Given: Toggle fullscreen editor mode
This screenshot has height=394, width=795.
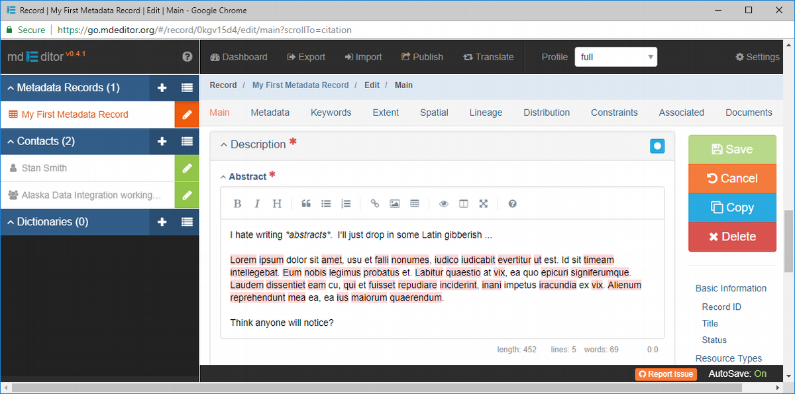Looking at the screenshot, I should pos(484,204).
